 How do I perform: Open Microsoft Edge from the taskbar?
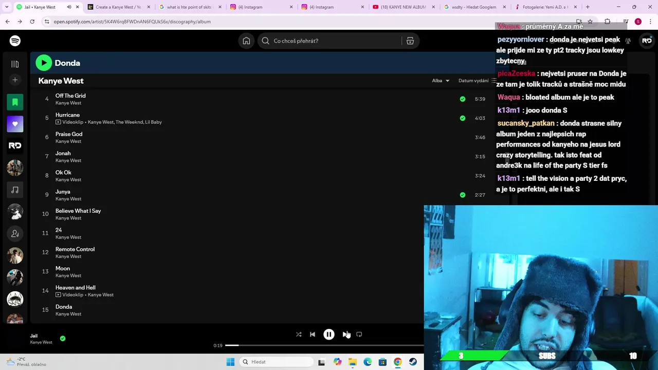click(x=368, y=362)
